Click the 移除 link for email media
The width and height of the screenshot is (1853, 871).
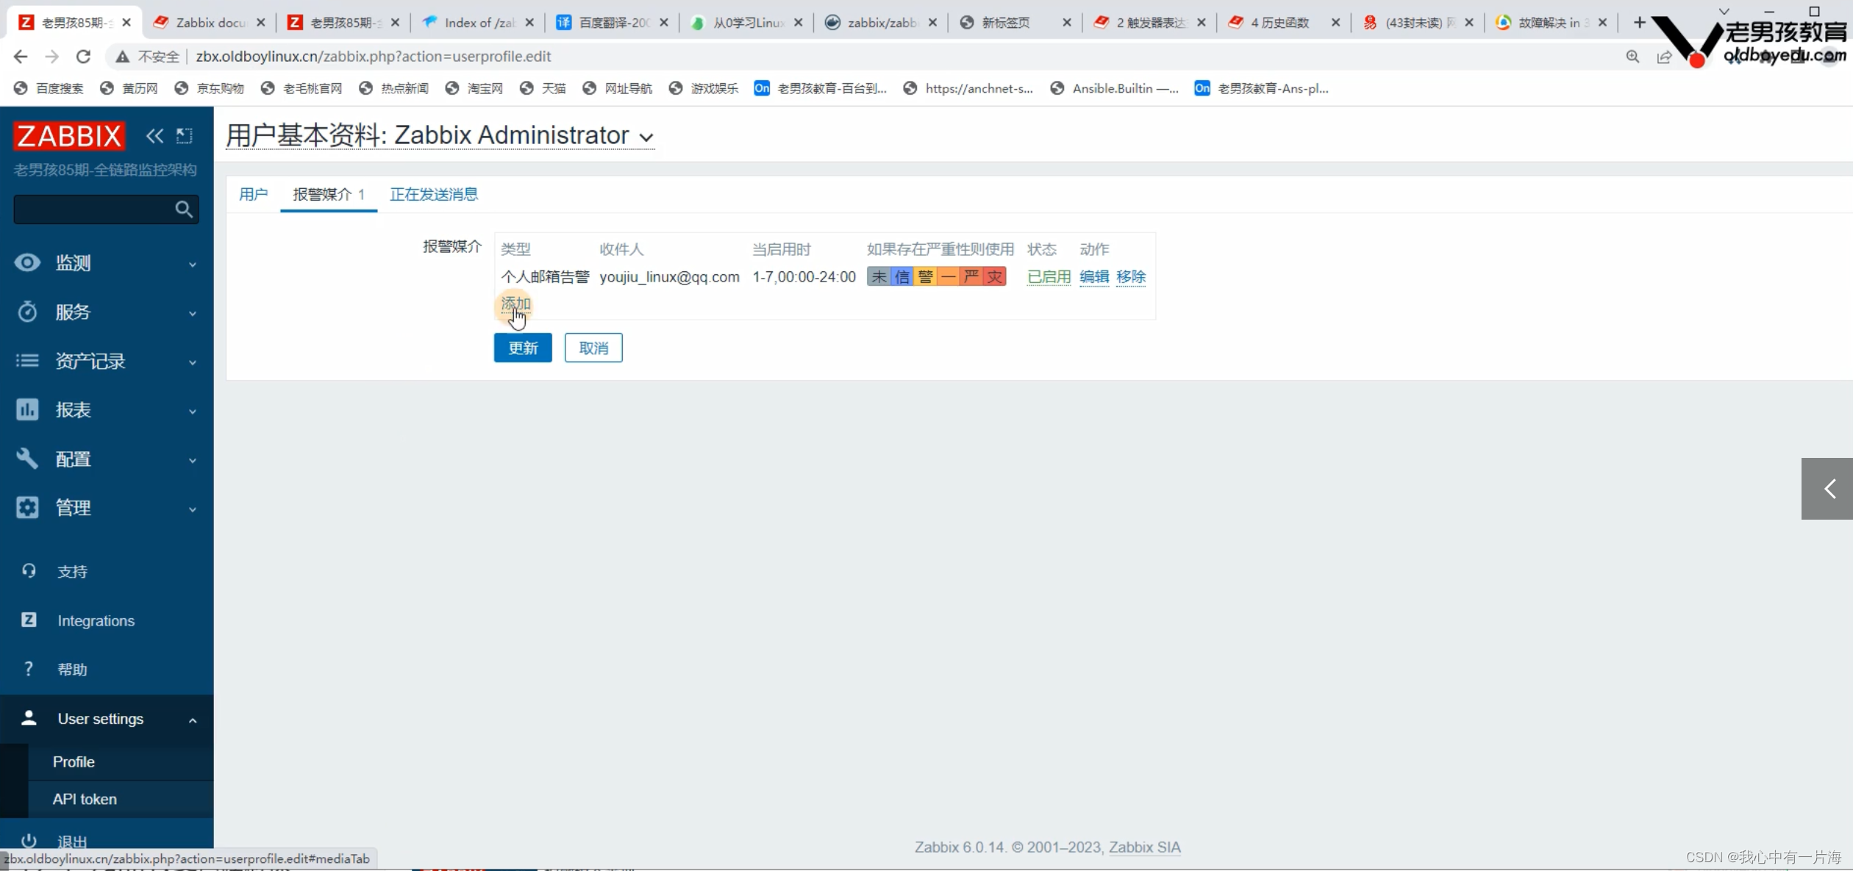pos(1131,276)
